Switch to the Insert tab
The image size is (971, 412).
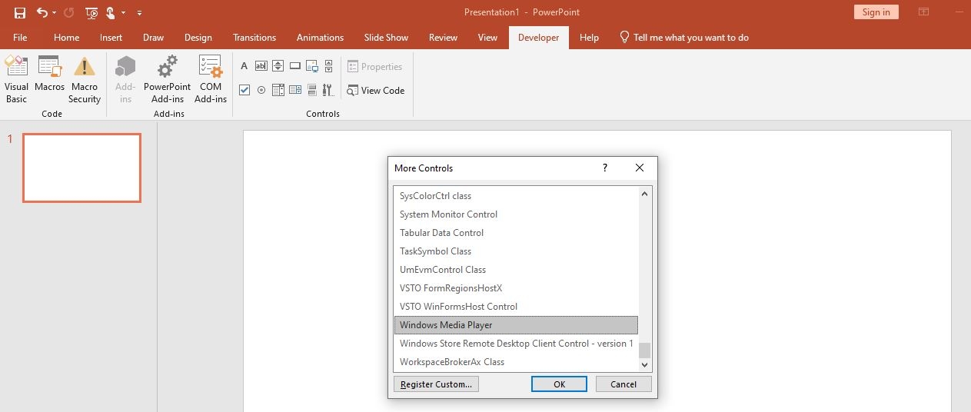(x=111, y=37)
